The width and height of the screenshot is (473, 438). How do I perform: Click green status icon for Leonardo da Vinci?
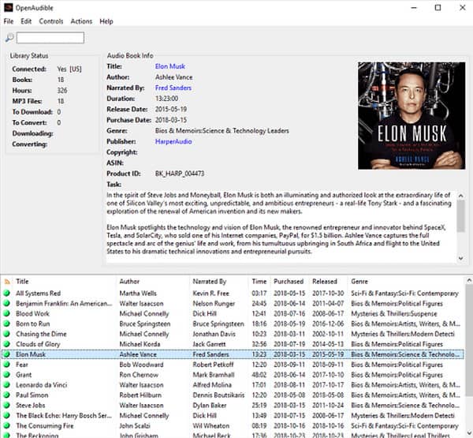pos(6,385)
